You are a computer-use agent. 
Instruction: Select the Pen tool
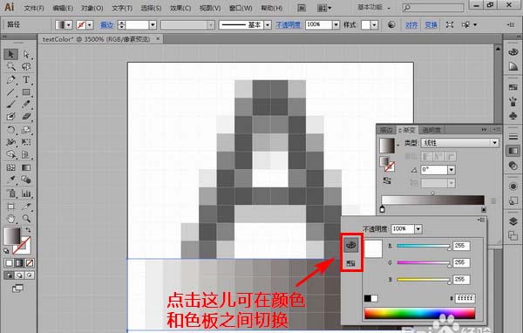click(x=11, y=79)
